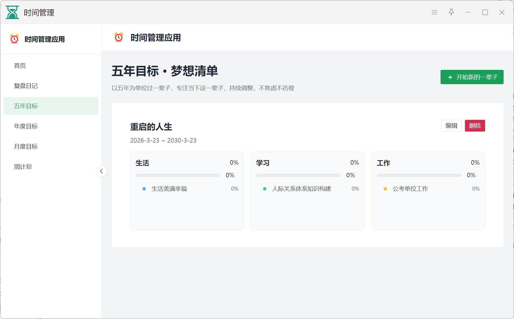
Task: Pin the window with the pin icon
Action: click(x=451, y=12)
